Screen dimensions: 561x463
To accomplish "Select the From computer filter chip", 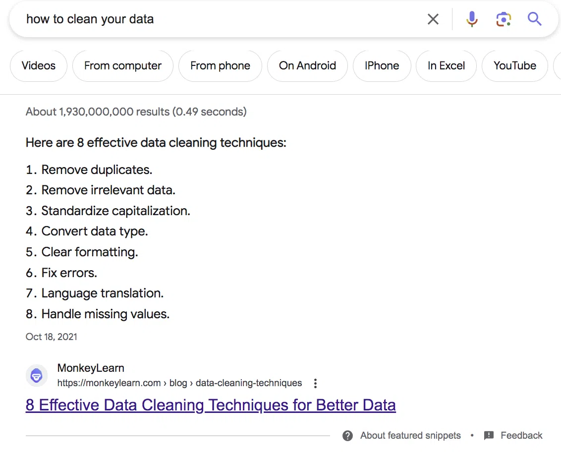I will tap(123, 66).
